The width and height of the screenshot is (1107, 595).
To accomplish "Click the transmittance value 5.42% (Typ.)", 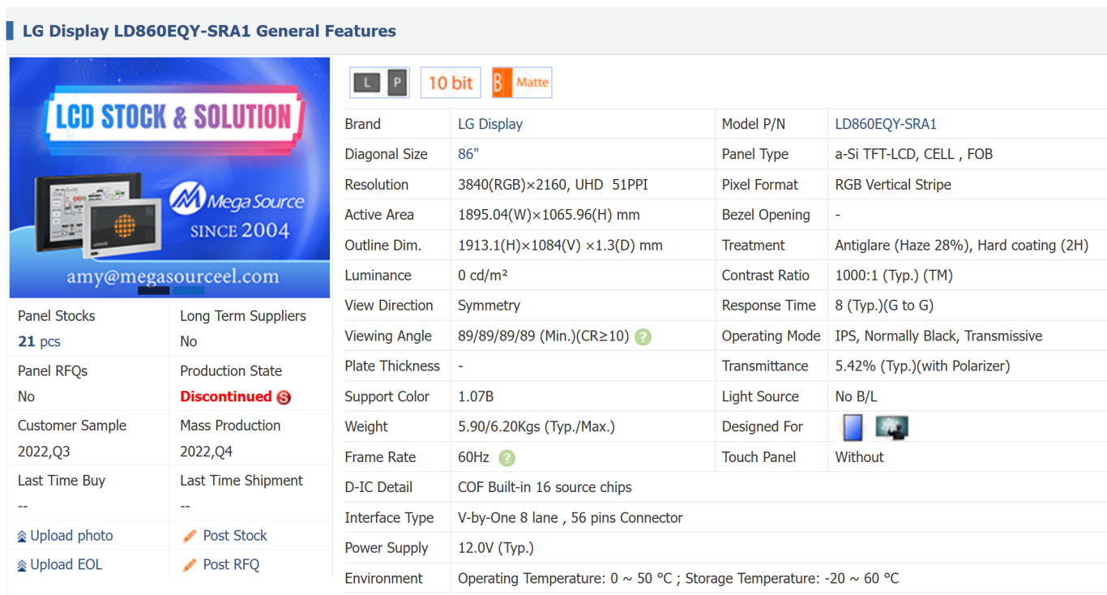I will point(922,366).
